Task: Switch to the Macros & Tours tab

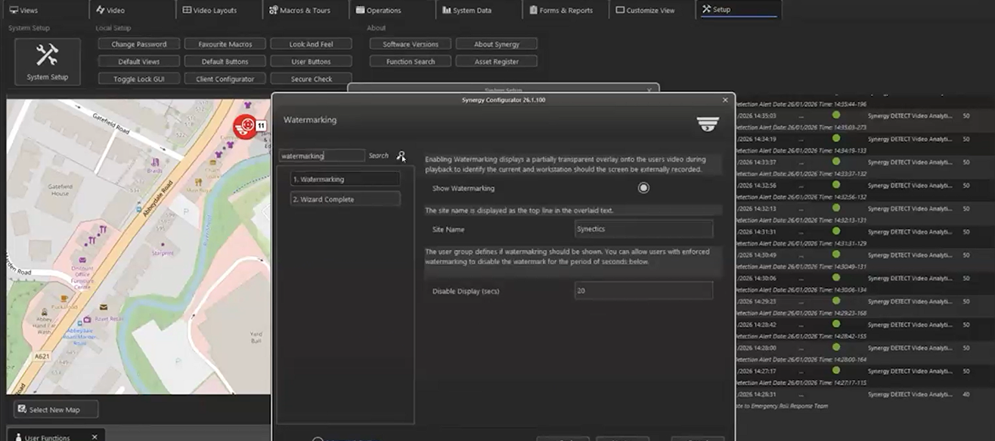Action: tap(300, 10)
